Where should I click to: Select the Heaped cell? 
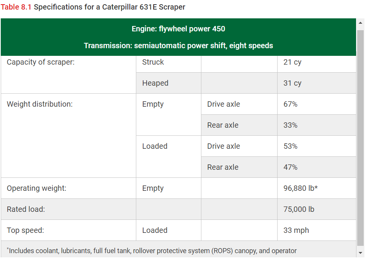tap(155, 83)
